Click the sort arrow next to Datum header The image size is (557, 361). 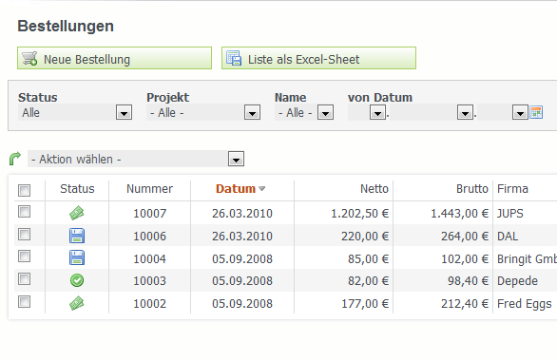[261, 189]
